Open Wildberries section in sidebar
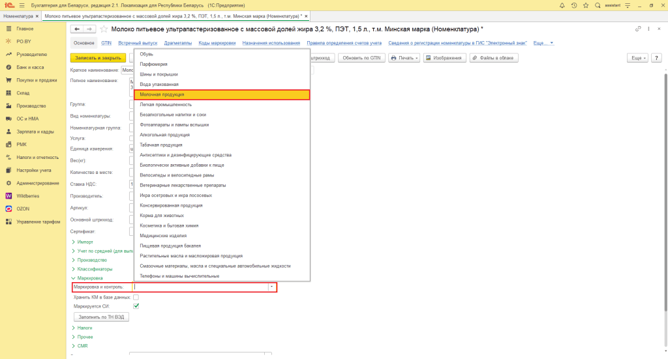This screenshot has height=359, width=668. tap(27, 195)
